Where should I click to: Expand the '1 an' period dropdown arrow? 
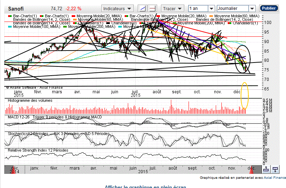[x=211, y=8]
